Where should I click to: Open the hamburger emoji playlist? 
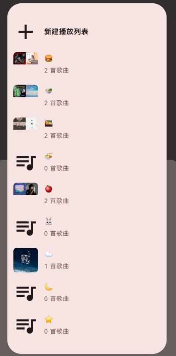(87, 65)
